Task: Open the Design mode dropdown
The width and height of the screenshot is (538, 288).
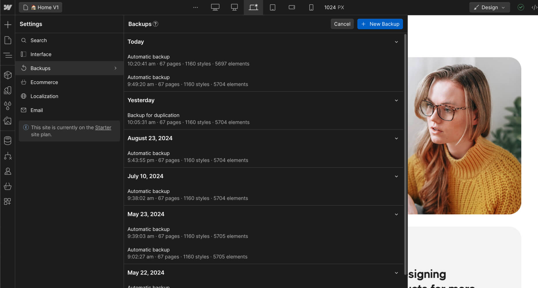Action: tap(489, 7)
